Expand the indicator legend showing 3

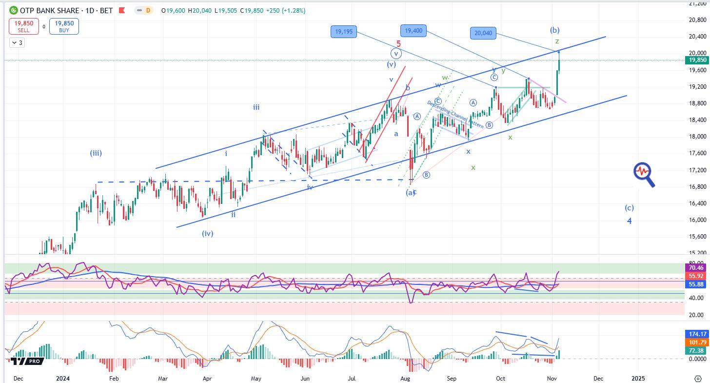(x=17, y=43)
